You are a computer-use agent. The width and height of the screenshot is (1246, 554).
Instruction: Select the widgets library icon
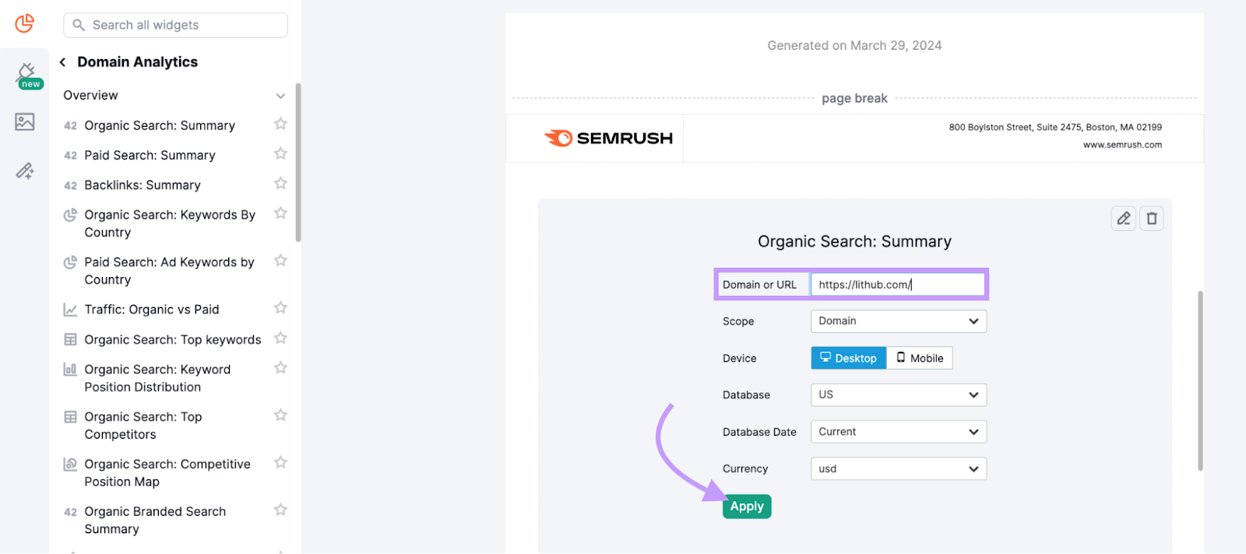[24, 24]
